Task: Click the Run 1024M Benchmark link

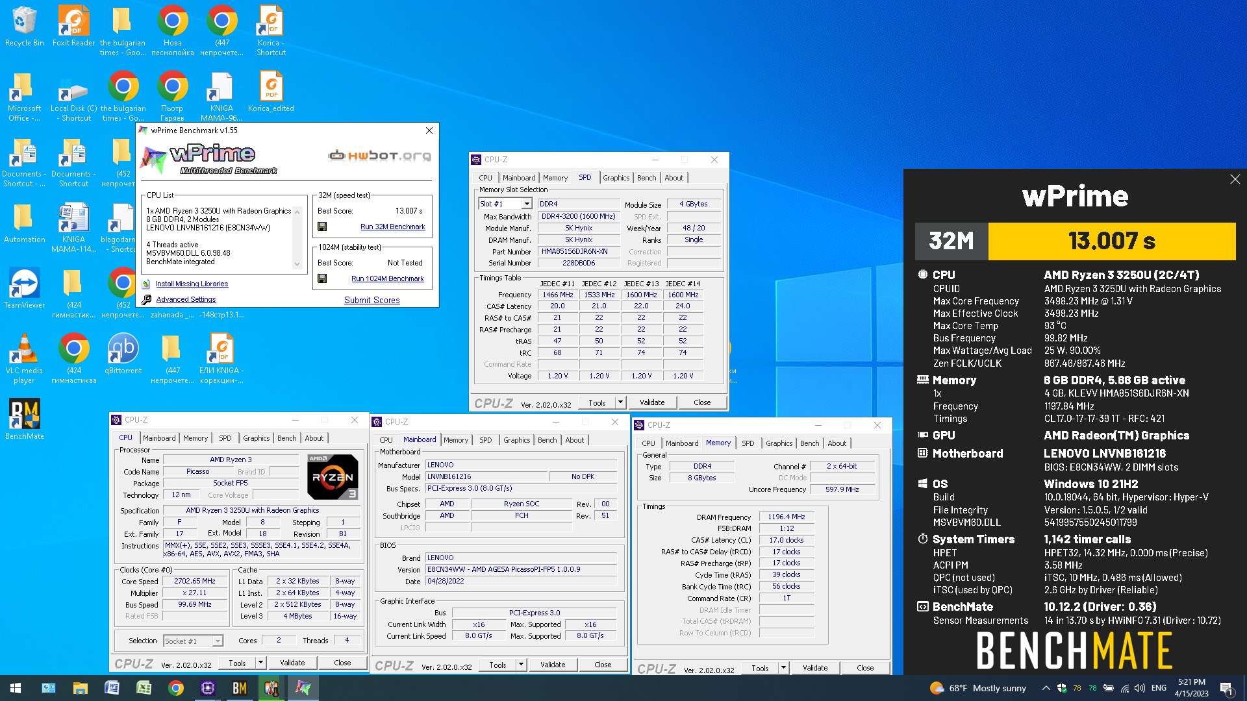Action: 387,278
